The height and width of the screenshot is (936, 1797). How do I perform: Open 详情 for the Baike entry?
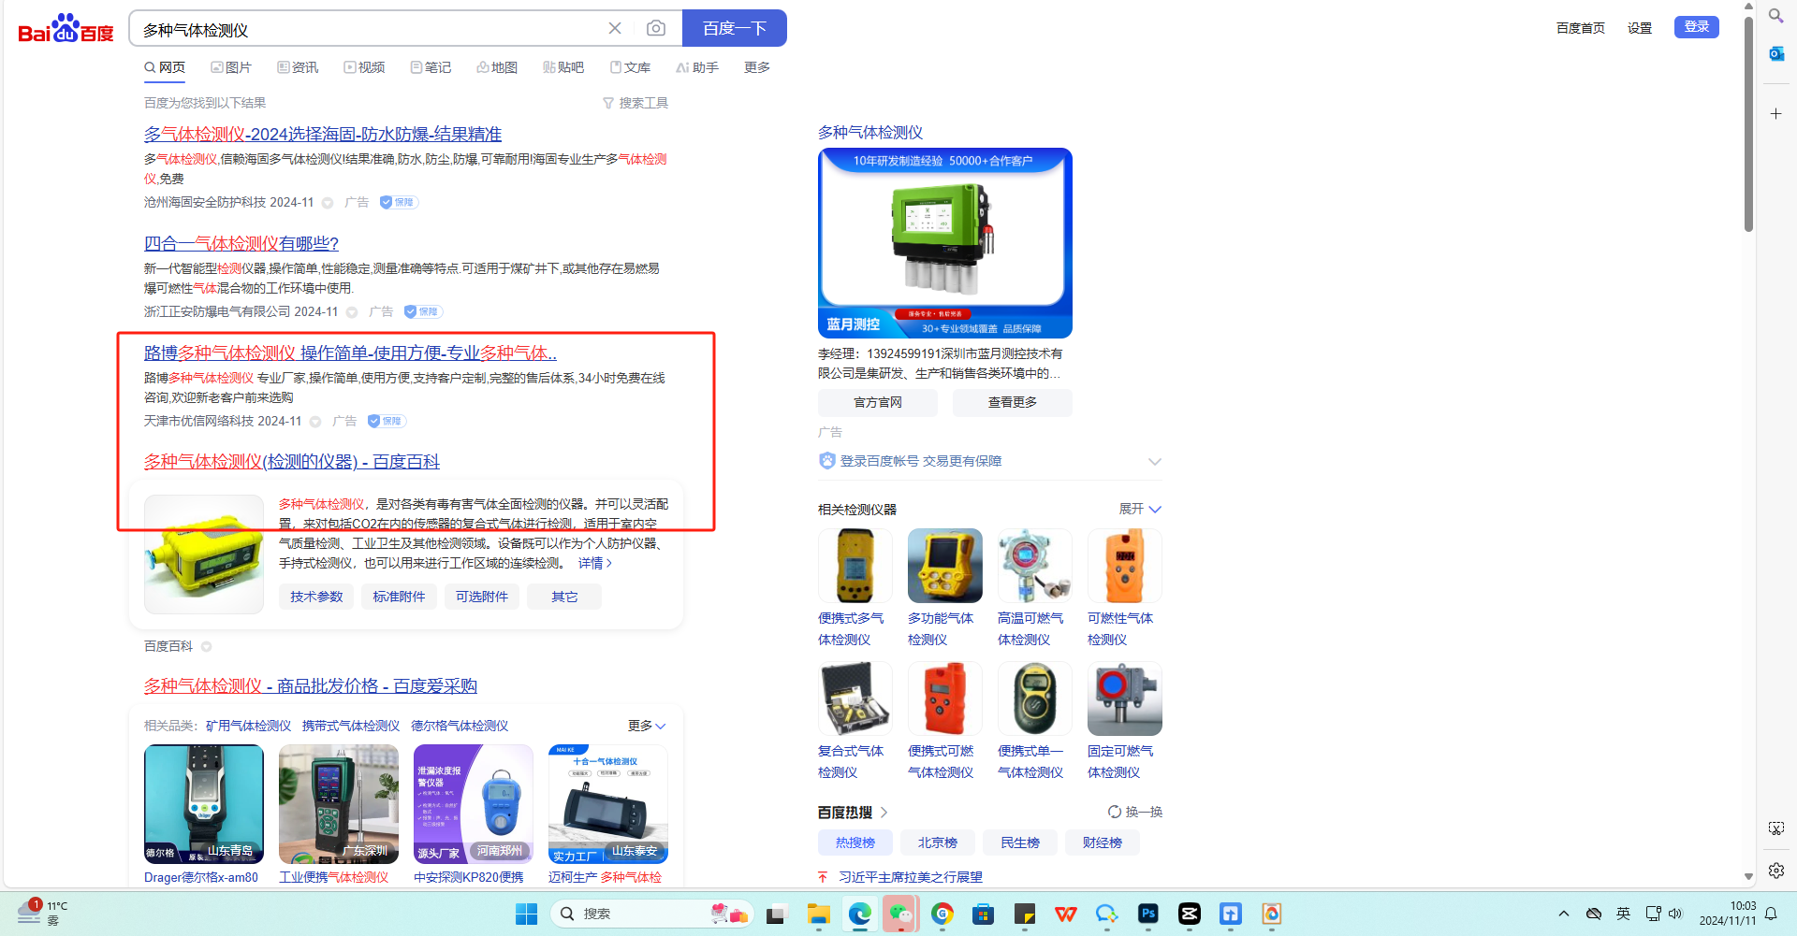(x=595, y=563)
